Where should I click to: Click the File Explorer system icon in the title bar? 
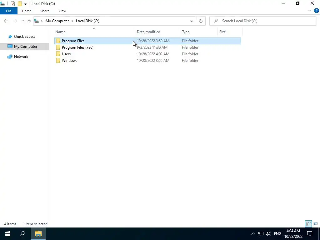point(2,4)
